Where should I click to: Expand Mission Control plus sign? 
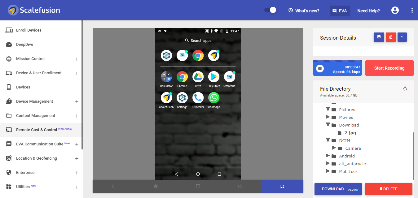coord(77,59)
